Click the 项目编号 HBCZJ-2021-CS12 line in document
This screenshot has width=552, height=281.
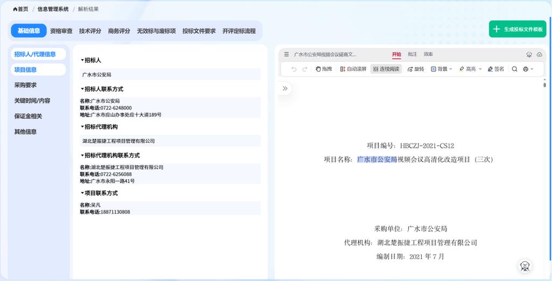click(410, 145)
